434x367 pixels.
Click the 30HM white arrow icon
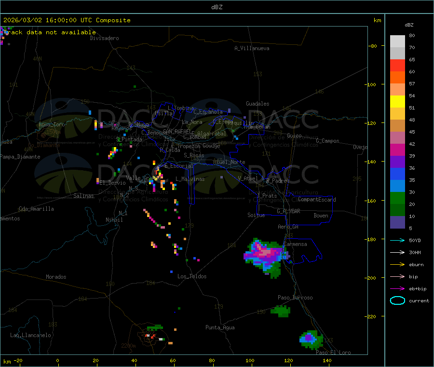click(397, 252)
